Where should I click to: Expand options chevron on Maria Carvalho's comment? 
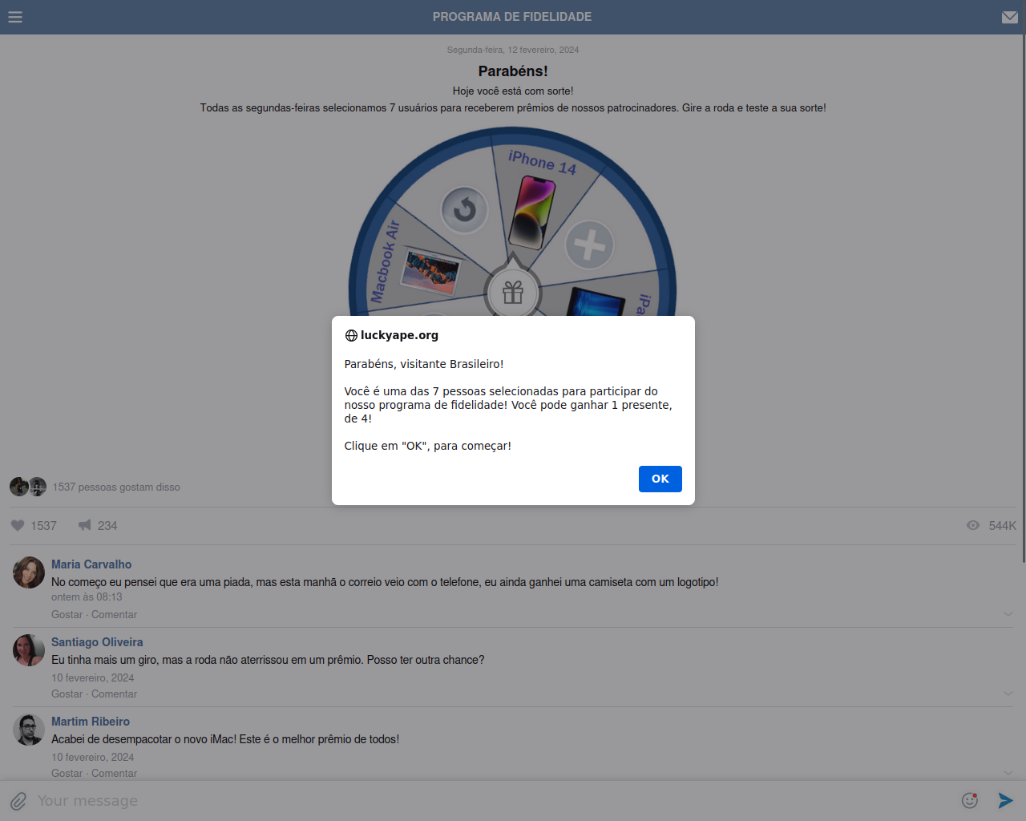(1008, 614)
